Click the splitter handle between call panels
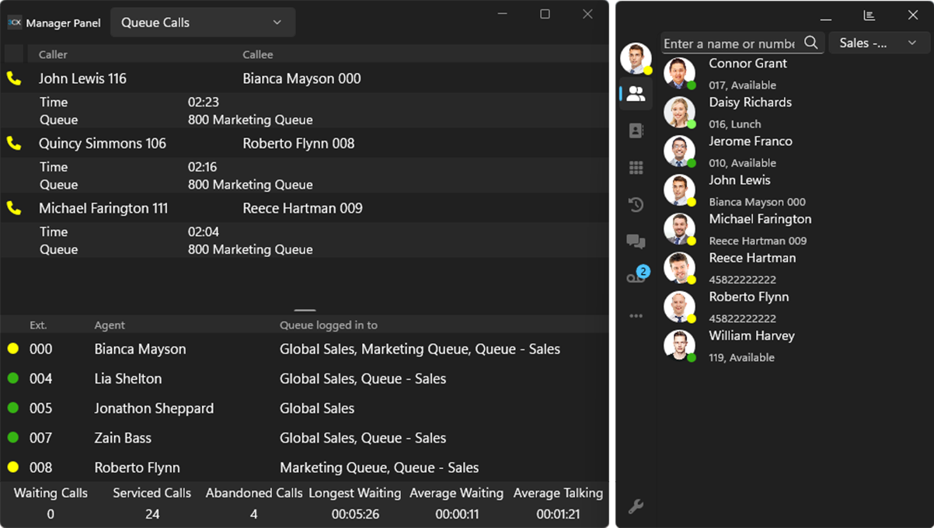Screen dimensions: 934x528 [x=305, y=310]
